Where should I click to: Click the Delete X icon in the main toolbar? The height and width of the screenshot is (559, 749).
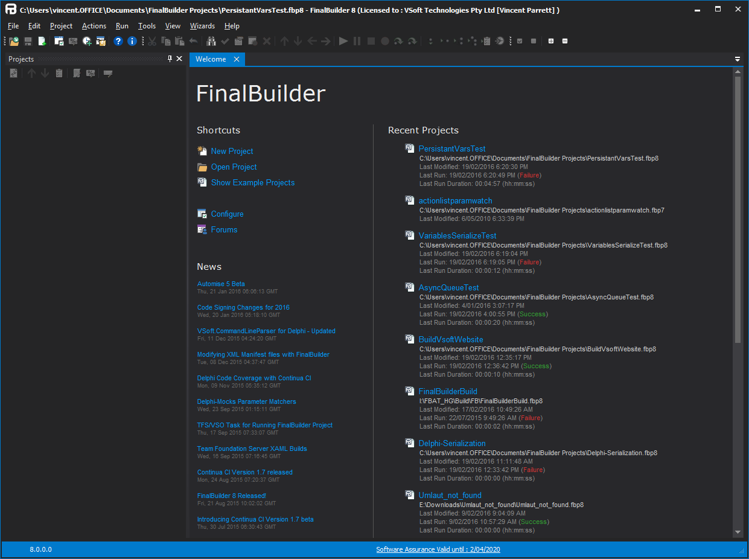point(267,41)
